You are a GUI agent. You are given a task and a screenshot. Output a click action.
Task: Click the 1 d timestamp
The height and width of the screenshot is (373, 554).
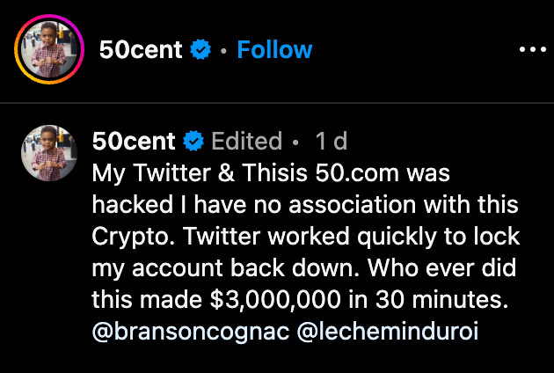coord(331,141)
